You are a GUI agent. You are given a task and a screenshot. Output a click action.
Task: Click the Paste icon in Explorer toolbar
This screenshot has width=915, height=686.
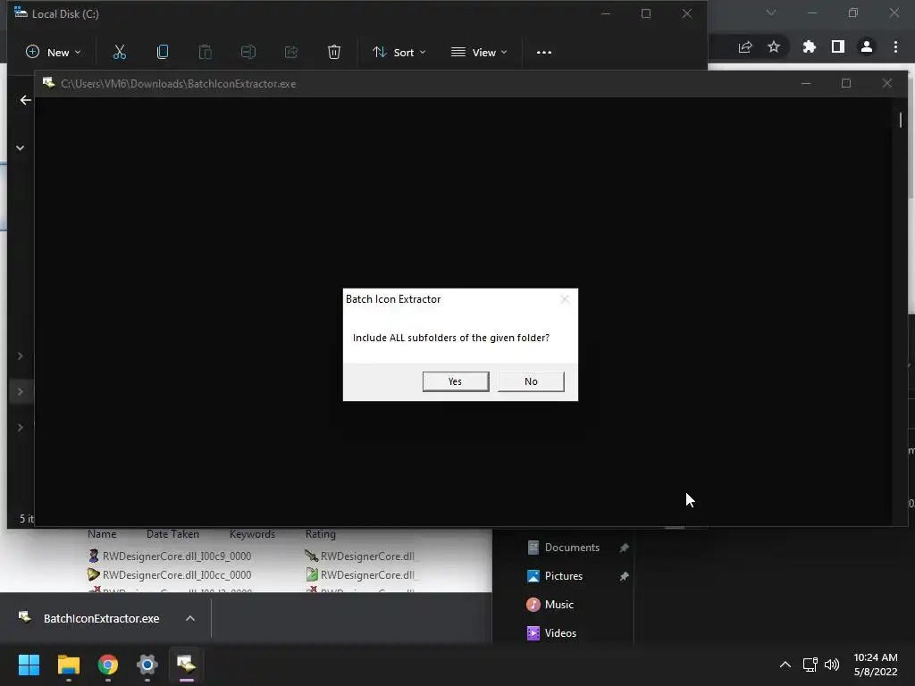(x=205, y=53)
